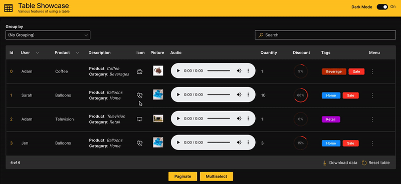Open audio options in Television row player
This screenshot has height=184, width=401.
[x=248, y=118]
